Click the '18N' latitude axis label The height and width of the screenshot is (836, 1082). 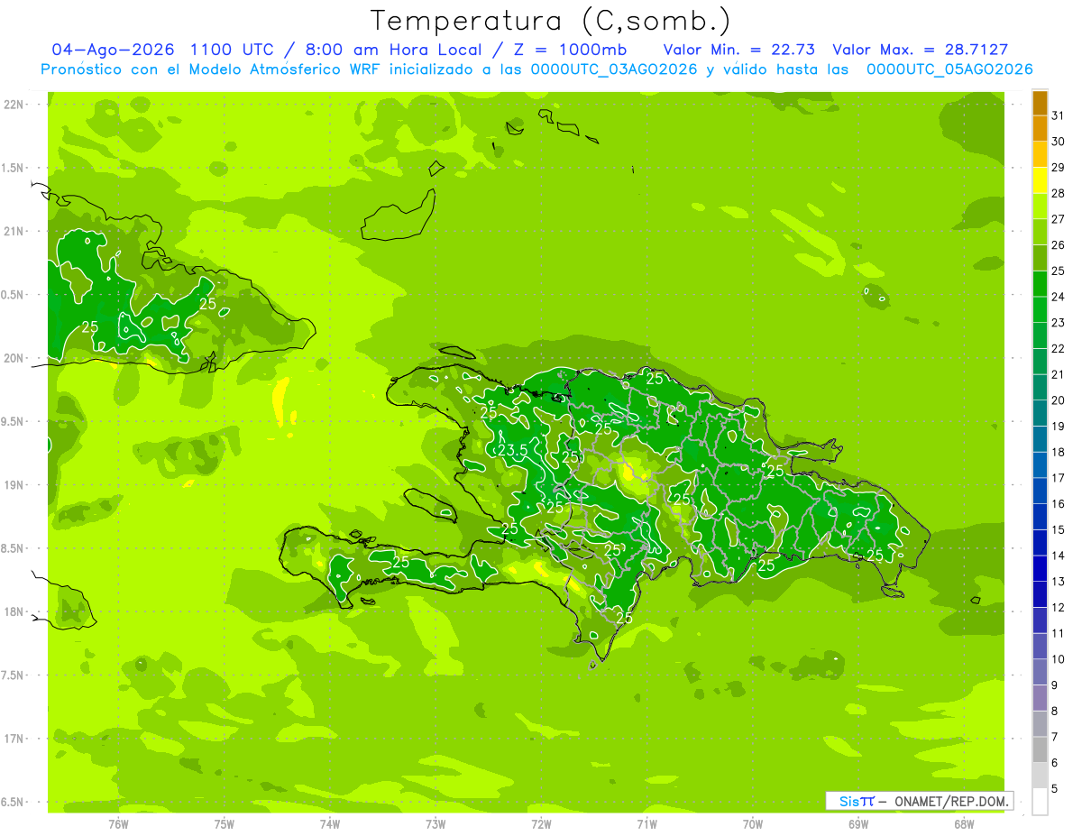13,611
